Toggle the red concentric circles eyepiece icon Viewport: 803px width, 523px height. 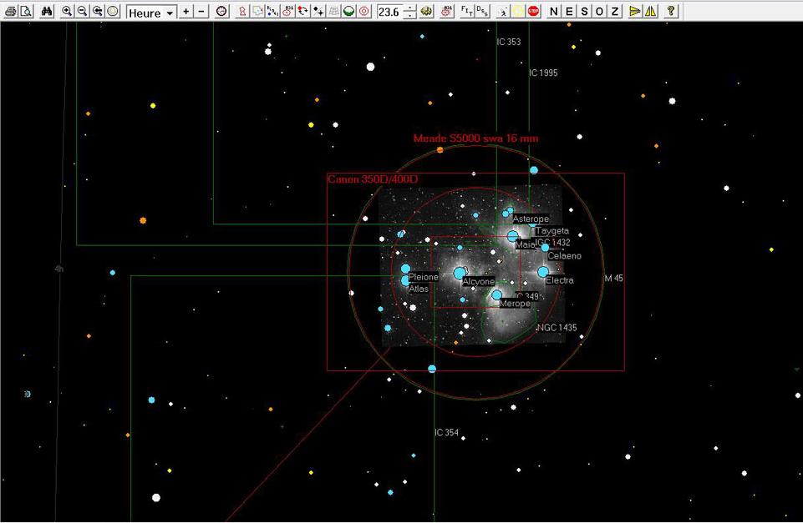[364, 11]
